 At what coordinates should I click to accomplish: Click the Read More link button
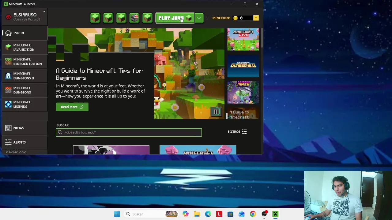tap(72, 107)
